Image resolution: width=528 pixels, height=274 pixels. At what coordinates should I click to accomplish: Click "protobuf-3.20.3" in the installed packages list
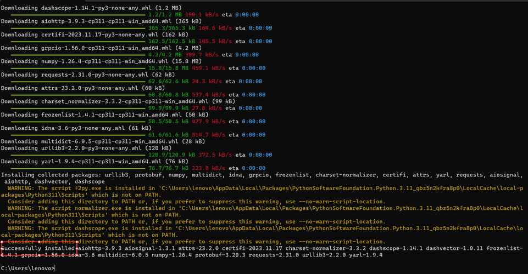point(220,255)
